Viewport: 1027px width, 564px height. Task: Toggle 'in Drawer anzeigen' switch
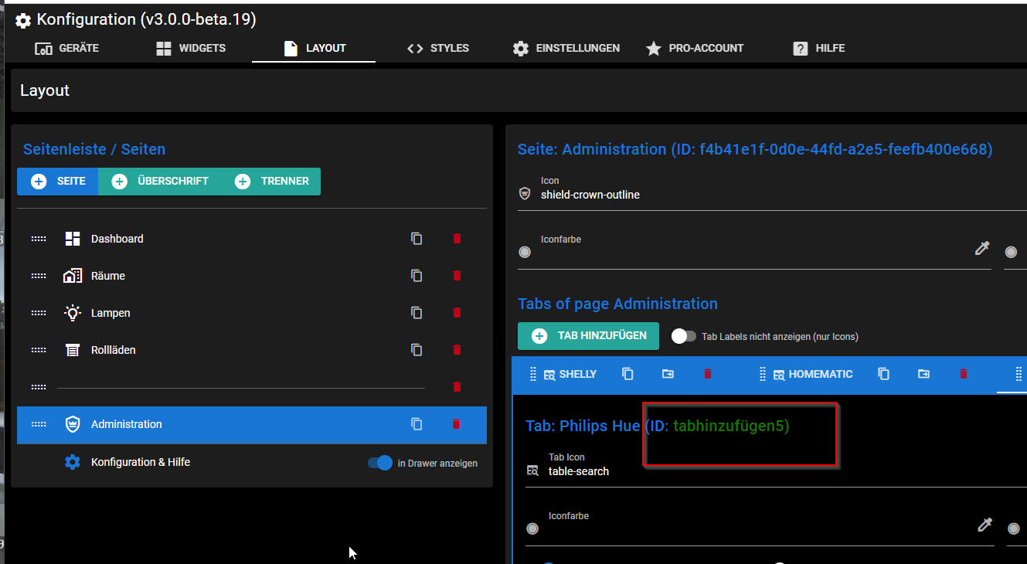(x=380, y=463)
